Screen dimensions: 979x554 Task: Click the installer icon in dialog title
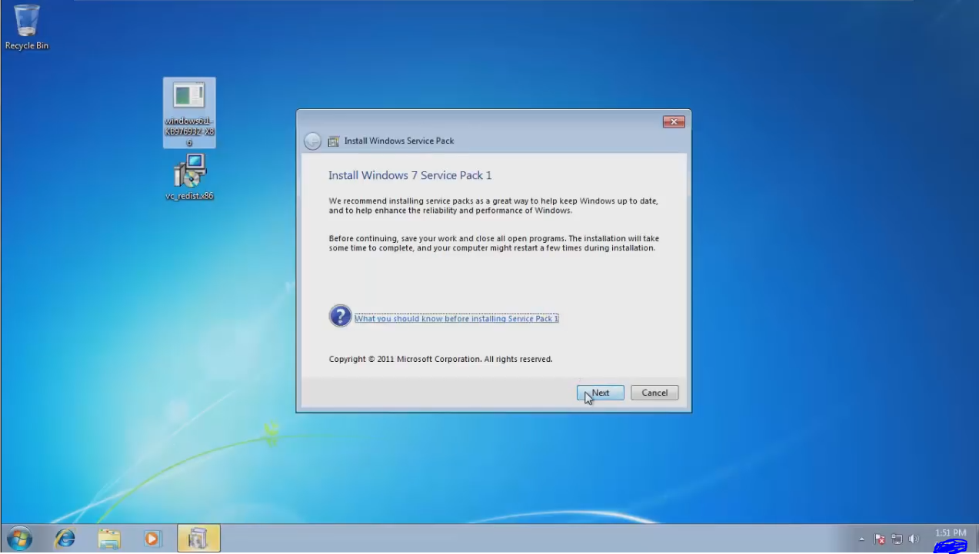coord(334,141)
